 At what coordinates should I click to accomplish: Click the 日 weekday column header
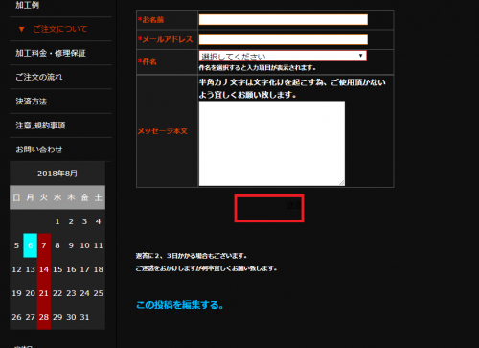point(16,197)
